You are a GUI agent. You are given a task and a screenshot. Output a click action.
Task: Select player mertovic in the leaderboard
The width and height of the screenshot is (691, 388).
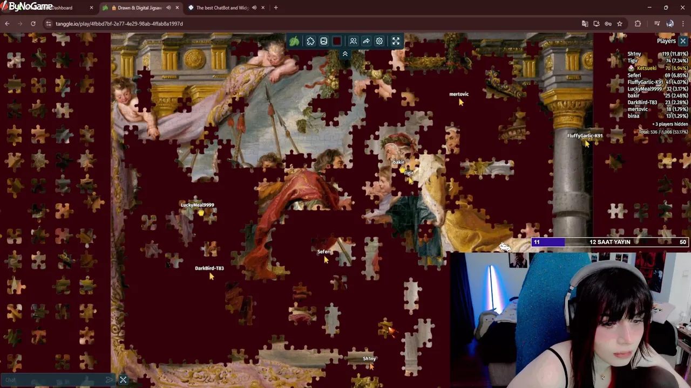(x=658, y=109)
